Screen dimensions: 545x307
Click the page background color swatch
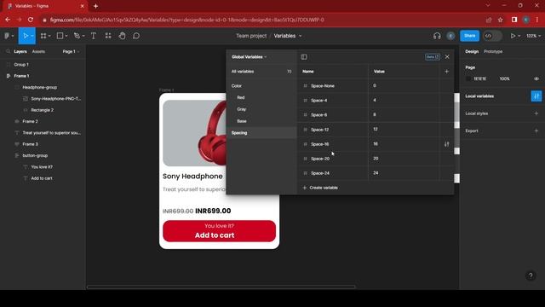(468, 79)
